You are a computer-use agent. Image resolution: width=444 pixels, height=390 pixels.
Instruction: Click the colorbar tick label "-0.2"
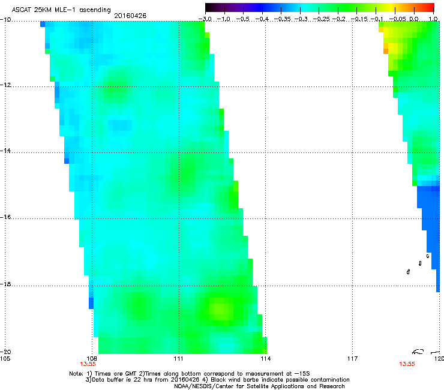pyautogui.click(x=339, y=19)
